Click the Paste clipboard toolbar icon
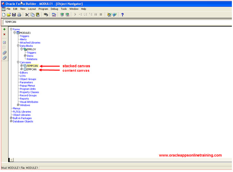The image size is (233, 172). tap(38, 15)
